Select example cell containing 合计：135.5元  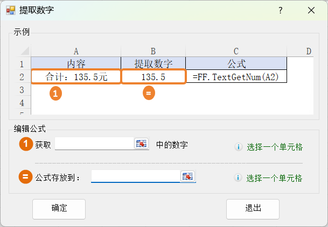(76, 77)
